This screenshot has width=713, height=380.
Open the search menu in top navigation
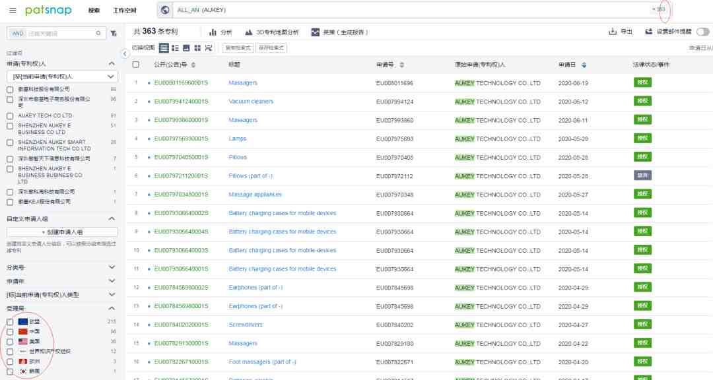pos(94,10)
